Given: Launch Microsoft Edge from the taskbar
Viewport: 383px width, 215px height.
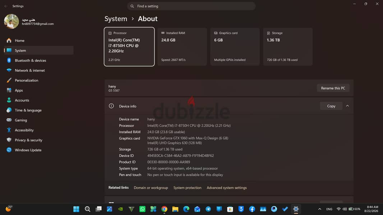Looking at the screenshot, I should pos(186,209).
